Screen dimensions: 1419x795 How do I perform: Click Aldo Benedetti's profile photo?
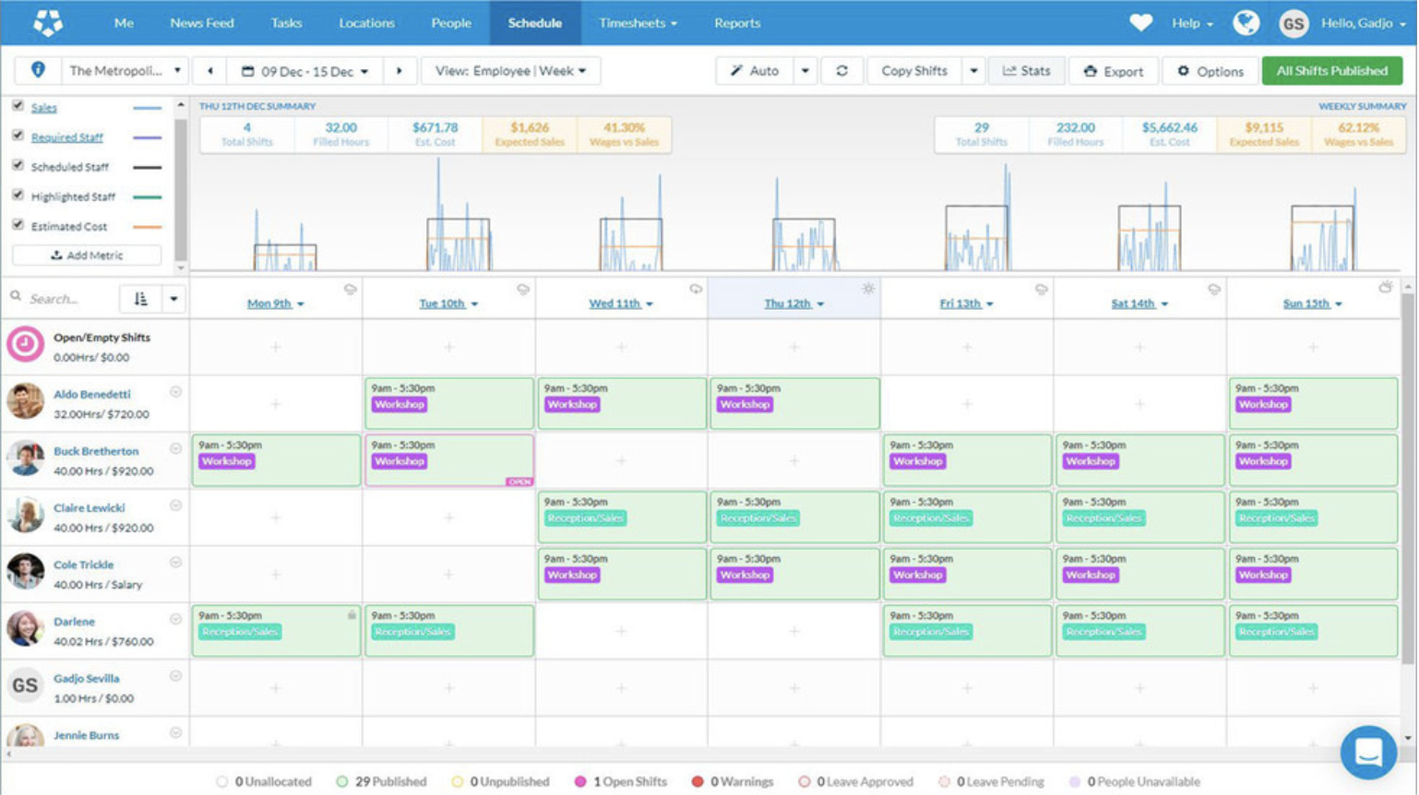point(25,402)
